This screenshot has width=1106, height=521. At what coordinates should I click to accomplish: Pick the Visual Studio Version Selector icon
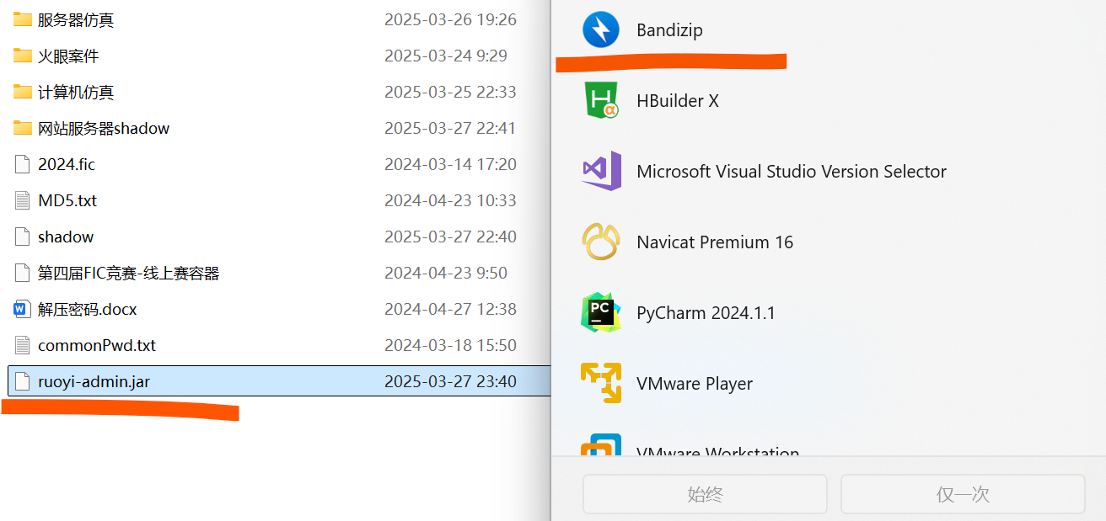(x=601, y=171)
